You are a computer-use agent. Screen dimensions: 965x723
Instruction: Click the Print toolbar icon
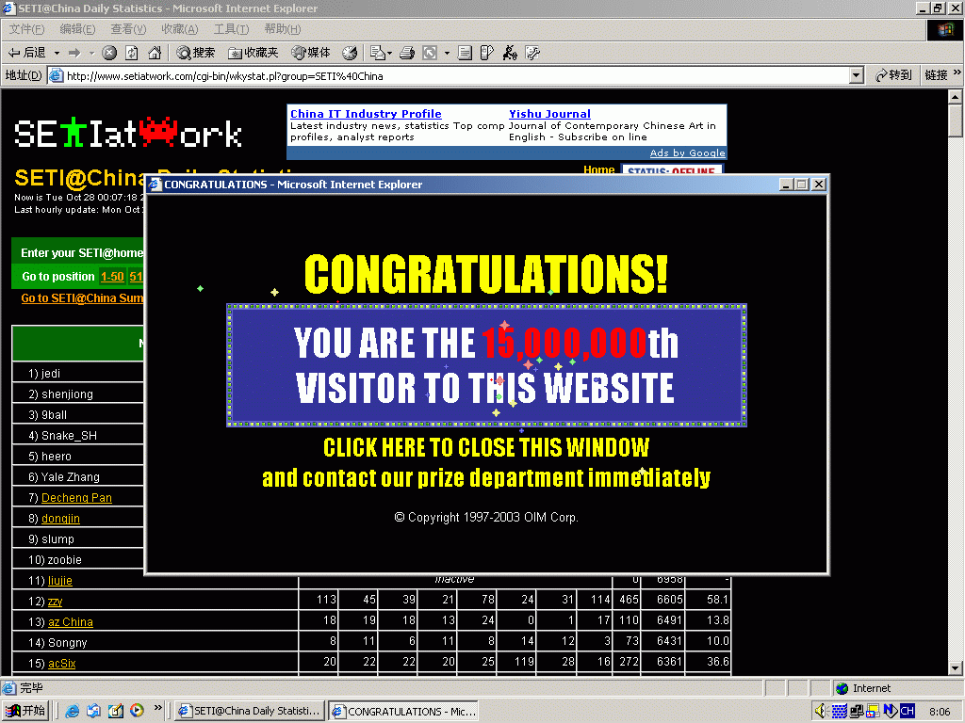pyautogui.click(x=407, y=53)
